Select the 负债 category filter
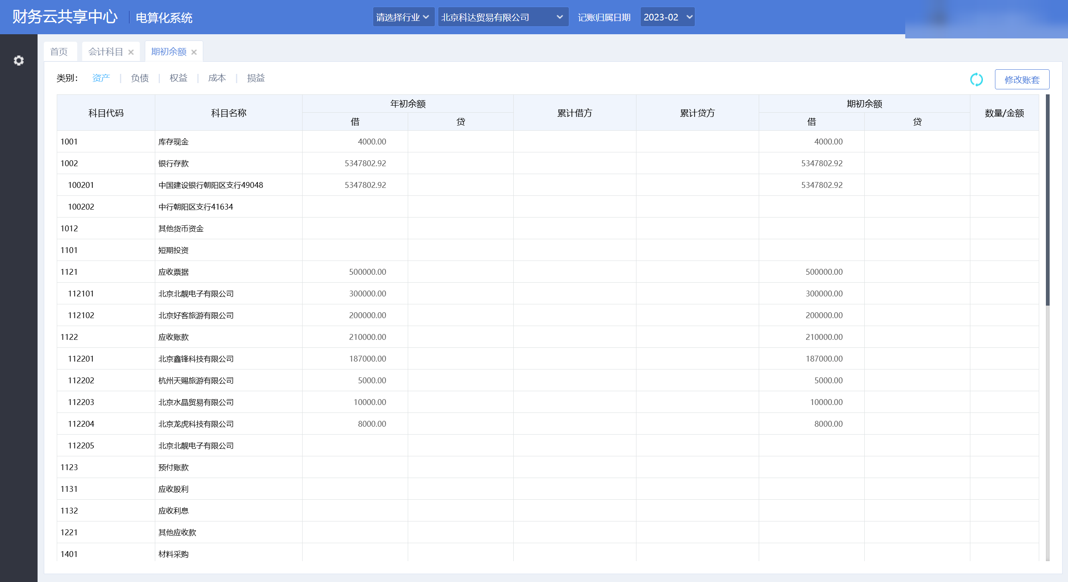The width and height of the screenshot is (1068, 582). click(140, 78)
